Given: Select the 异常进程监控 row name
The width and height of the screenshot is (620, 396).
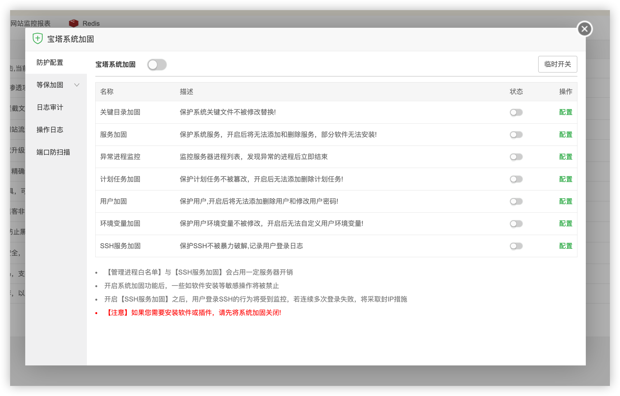Looking at the screenshot, I should (120, 157).
